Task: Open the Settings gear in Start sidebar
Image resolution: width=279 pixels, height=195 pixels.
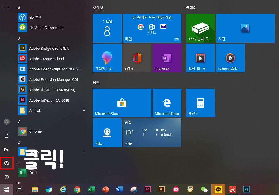Action: (x=7, y=163)
